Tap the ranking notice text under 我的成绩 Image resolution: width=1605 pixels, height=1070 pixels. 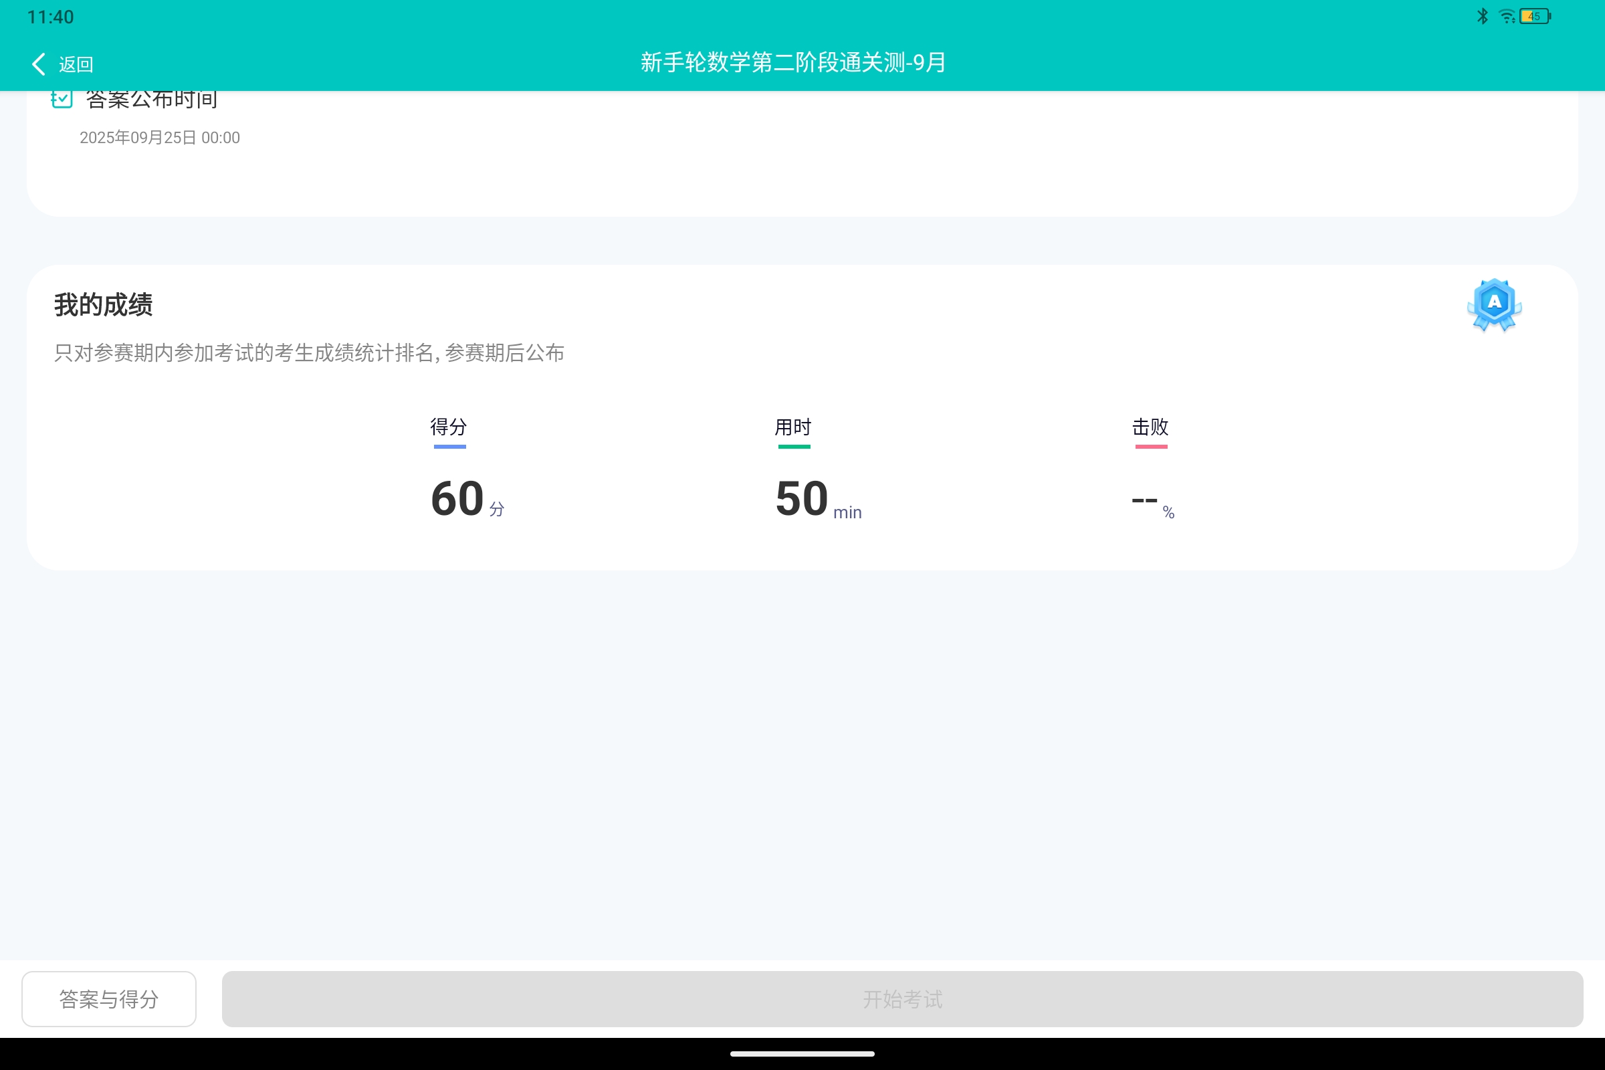click(x=309, y=353)
